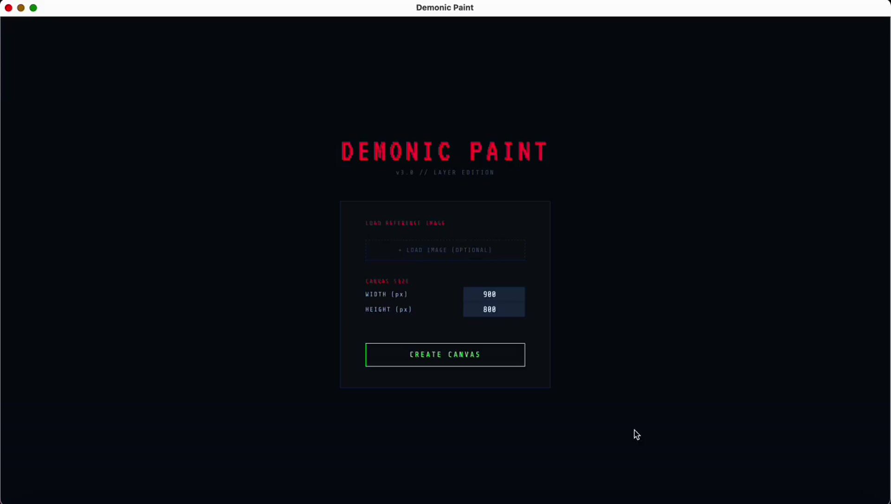Click the Load Reference Image heading

(x=405, y=223)
